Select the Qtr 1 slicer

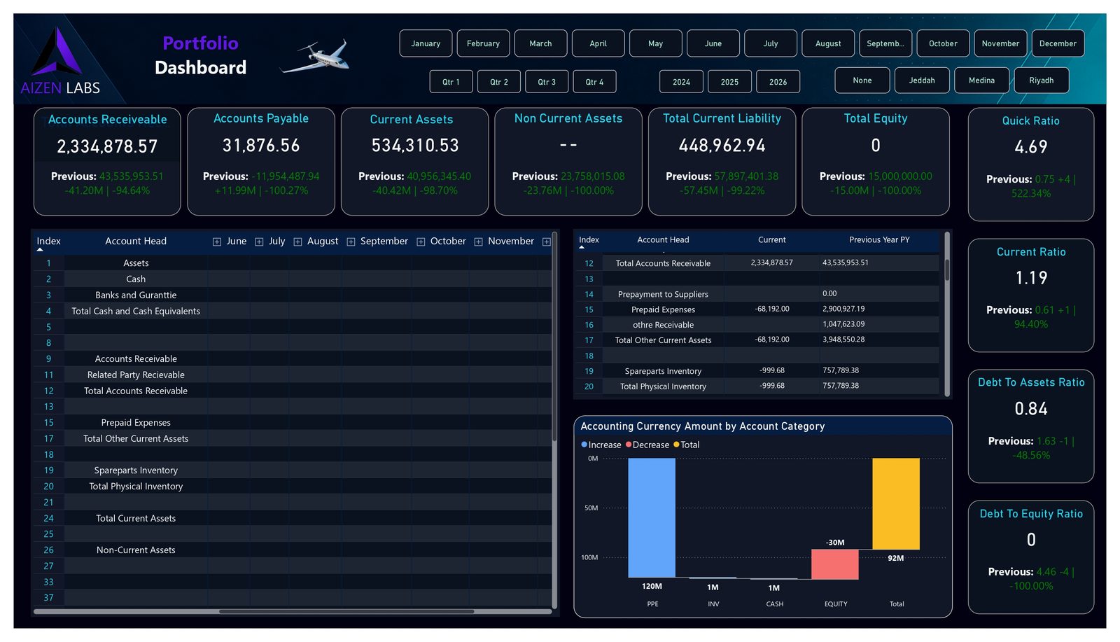coord(451,82)
